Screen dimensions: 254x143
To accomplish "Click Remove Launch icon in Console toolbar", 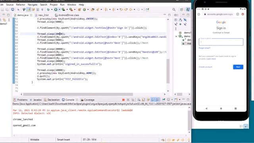I will (128, 100).
